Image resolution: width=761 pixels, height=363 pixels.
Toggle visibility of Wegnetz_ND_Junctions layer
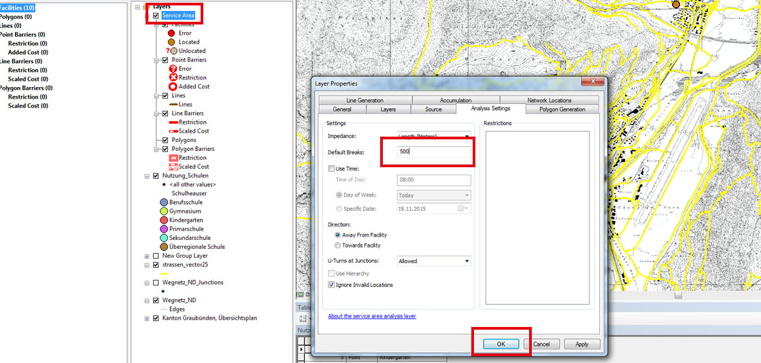(156, 282)
